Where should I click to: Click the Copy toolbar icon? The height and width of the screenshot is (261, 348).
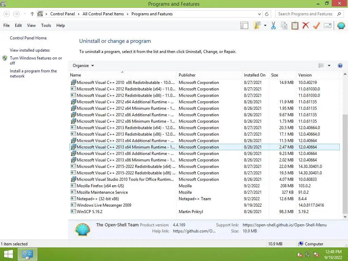coord(284,25)
